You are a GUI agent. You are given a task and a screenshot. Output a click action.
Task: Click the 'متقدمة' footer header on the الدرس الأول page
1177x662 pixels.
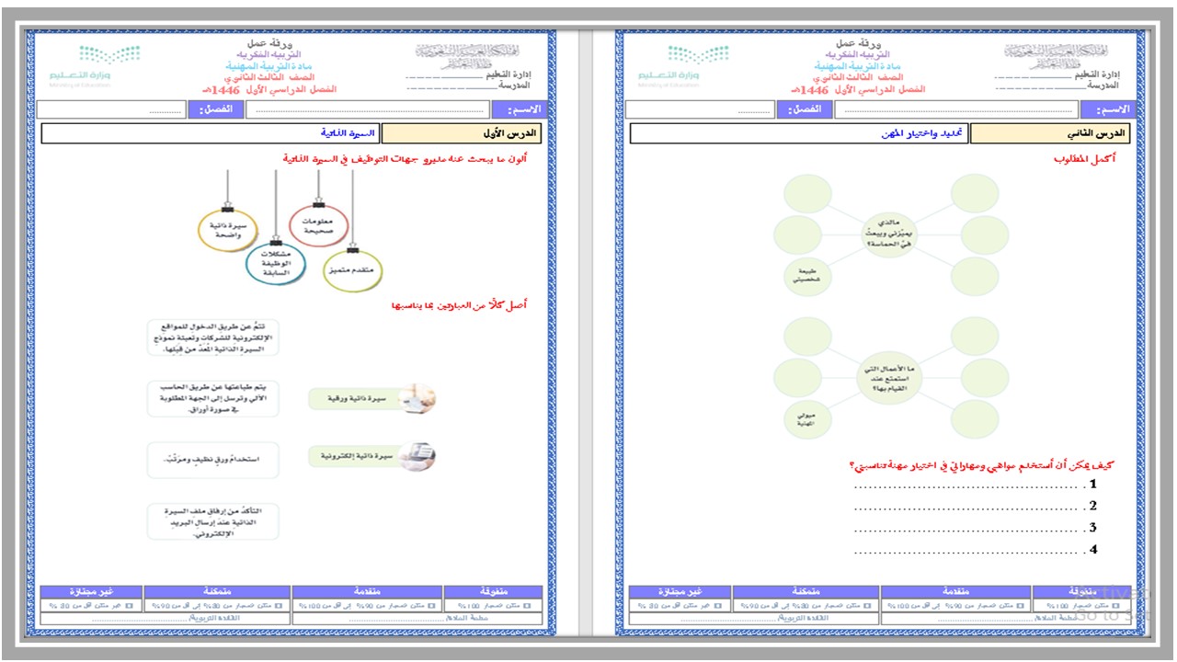click(367, 592)
